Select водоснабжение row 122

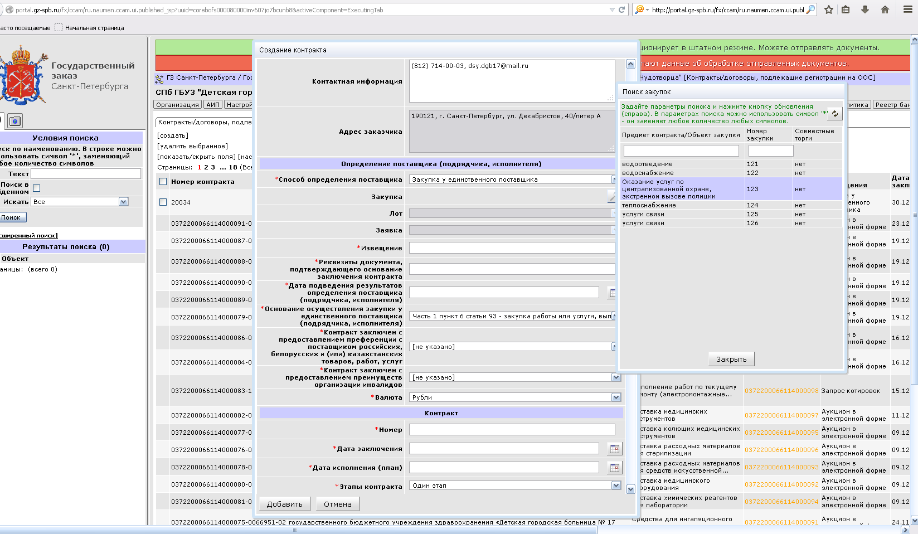(731, 173)
